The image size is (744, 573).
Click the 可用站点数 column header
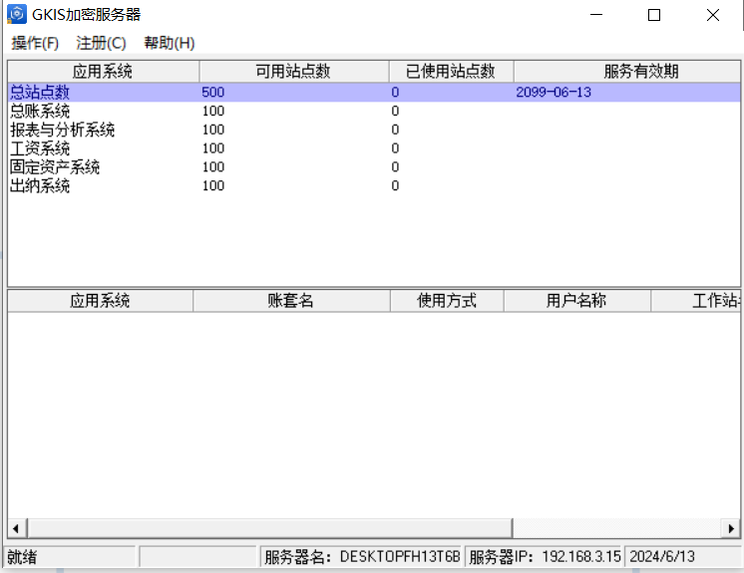point(293,72)
